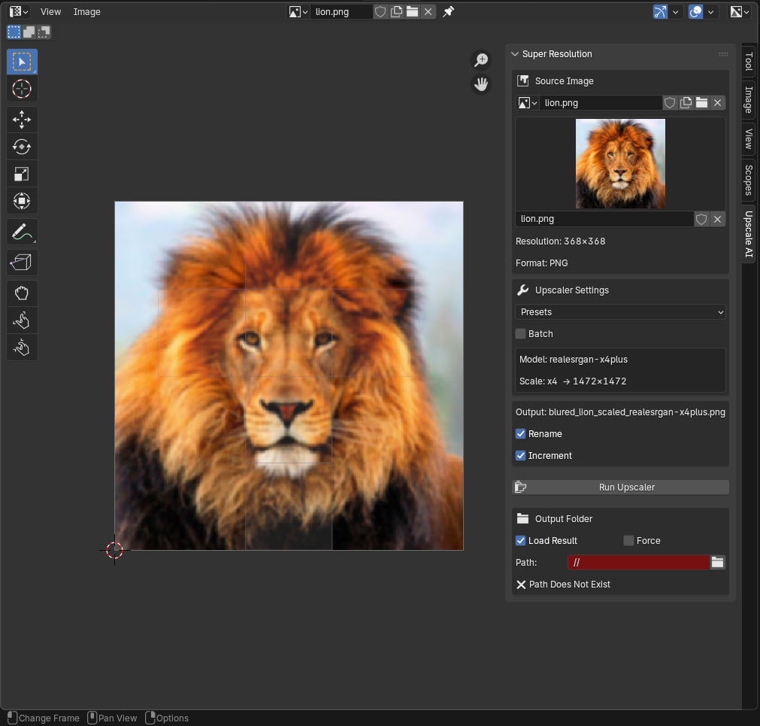Activate the Move tool
760x726 pixels.
[x=22, y=120]
